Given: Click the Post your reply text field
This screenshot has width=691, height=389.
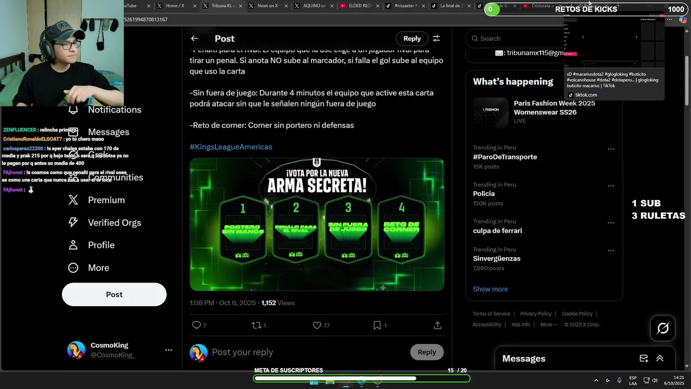Looking at the screenshot, I should coord(308,352).
